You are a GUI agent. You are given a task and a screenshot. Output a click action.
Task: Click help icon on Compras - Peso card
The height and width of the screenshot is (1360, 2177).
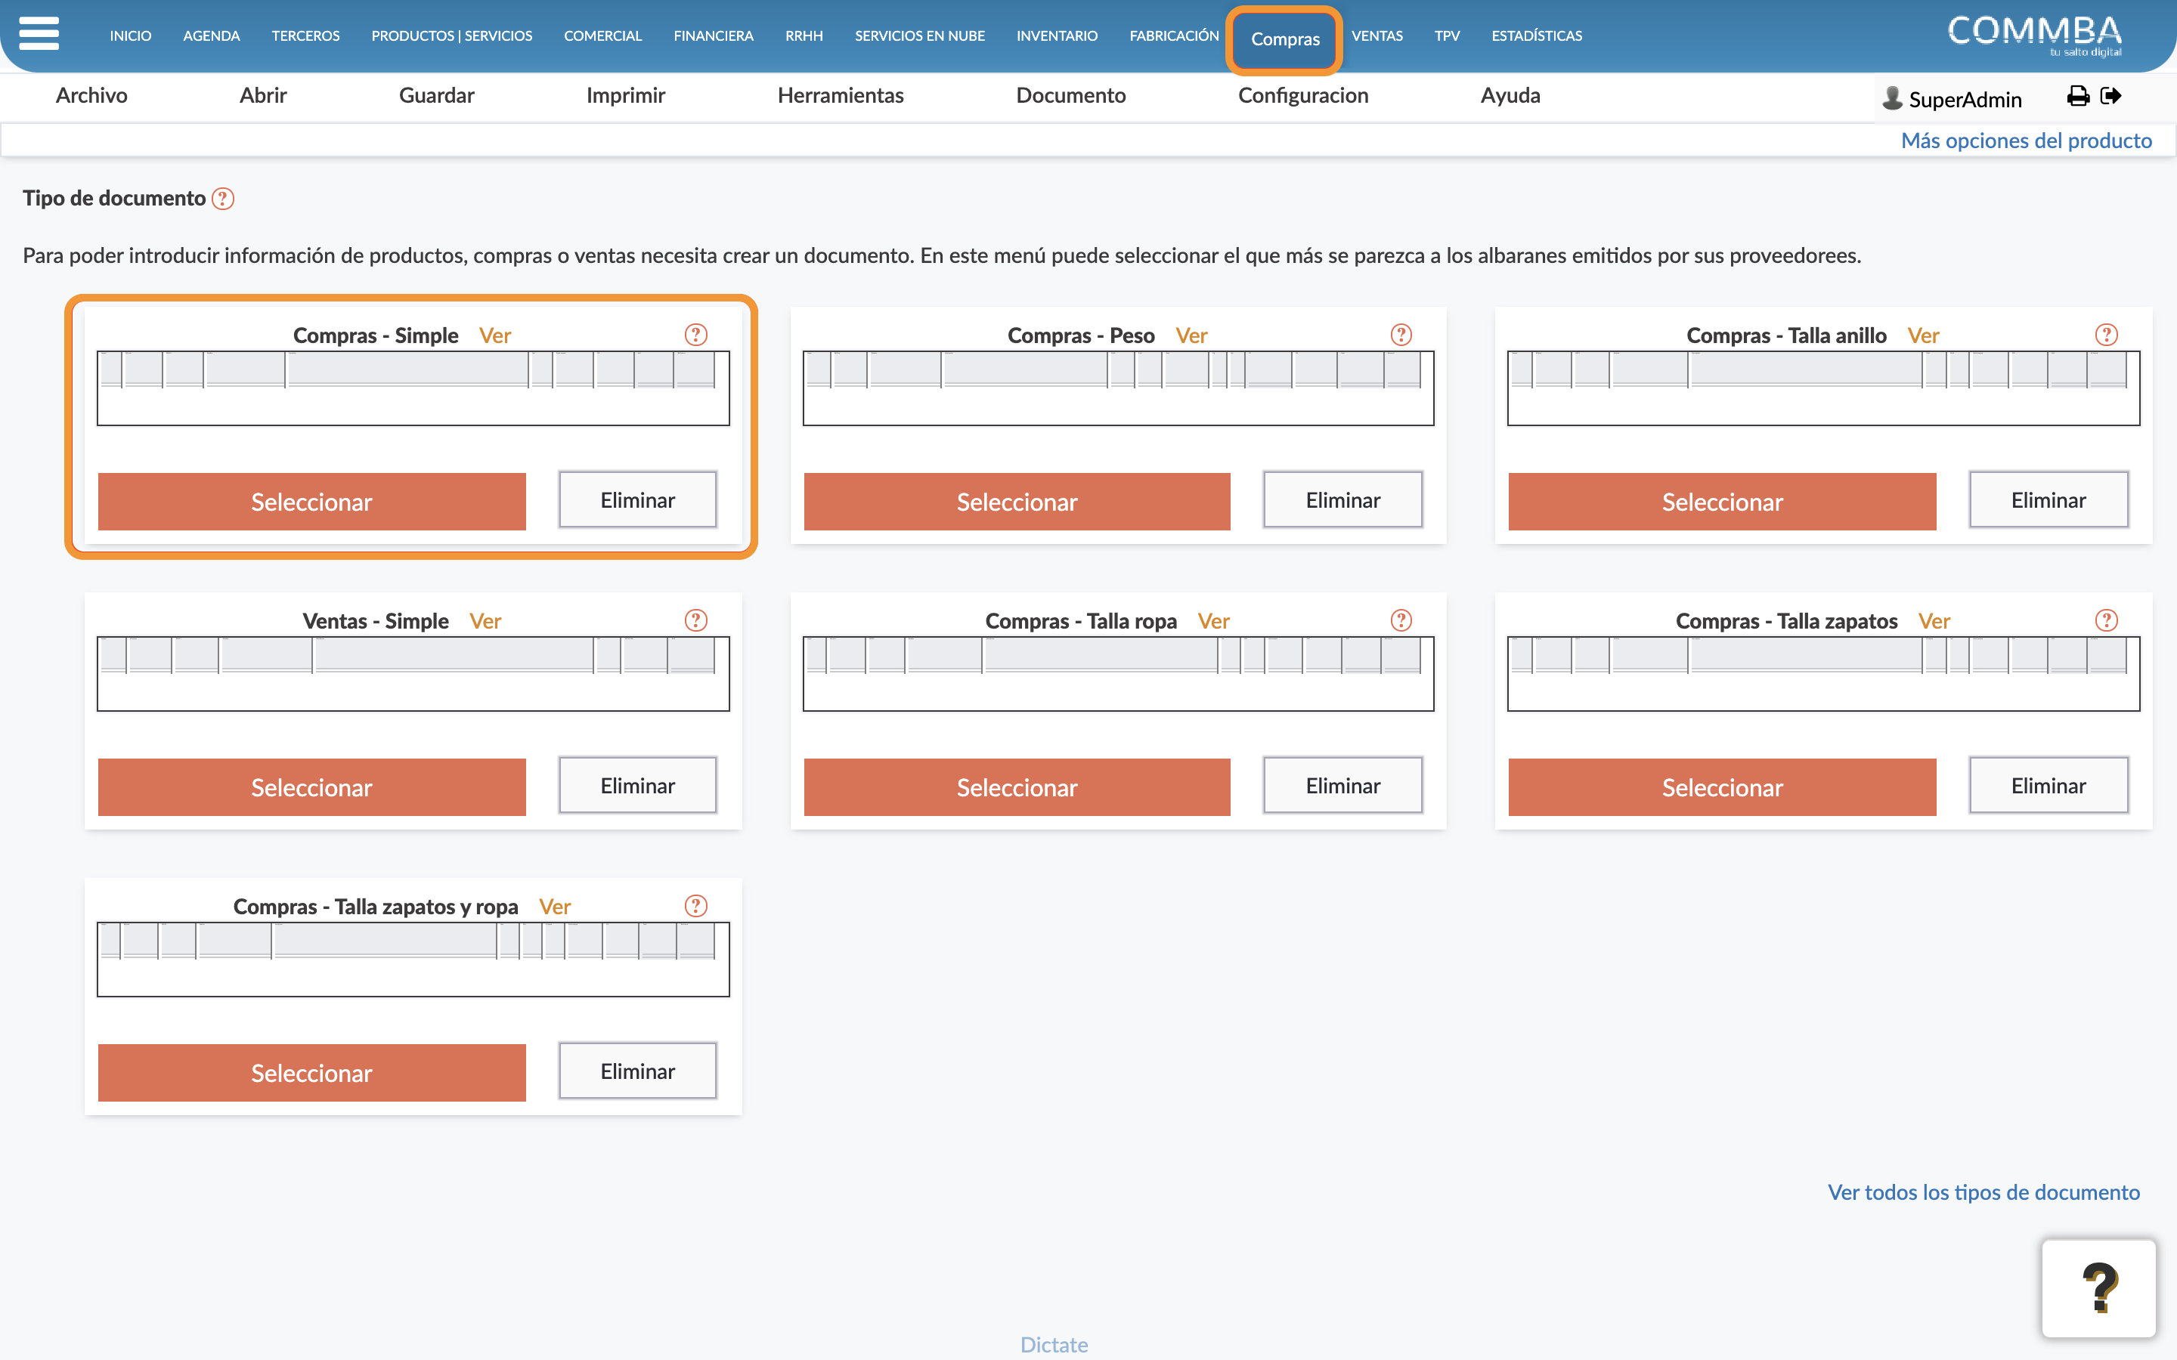click(x=1401, y=335)
